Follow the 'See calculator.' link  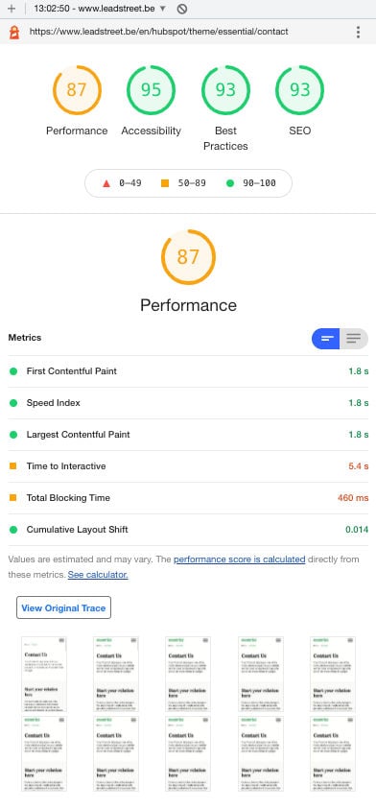[x=98, y=575]
